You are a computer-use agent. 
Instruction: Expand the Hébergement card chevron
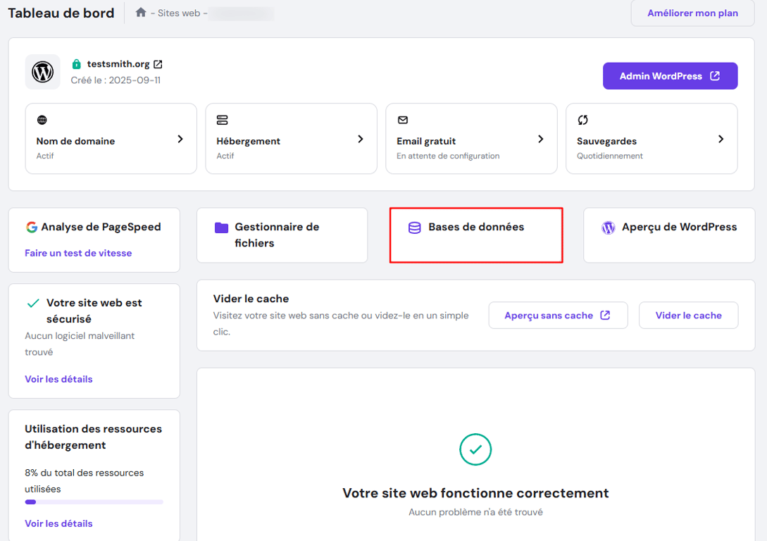(359, 139)
